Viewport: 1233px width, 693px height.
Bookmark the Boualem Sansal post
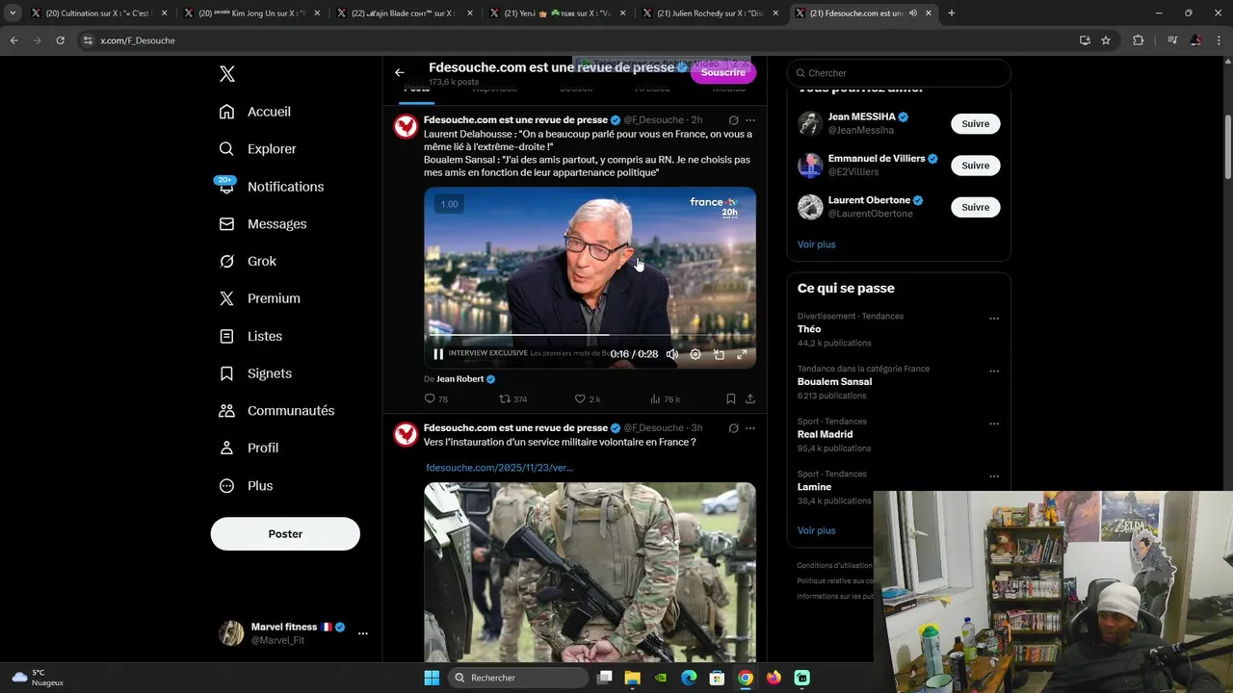tap(730, 398)
